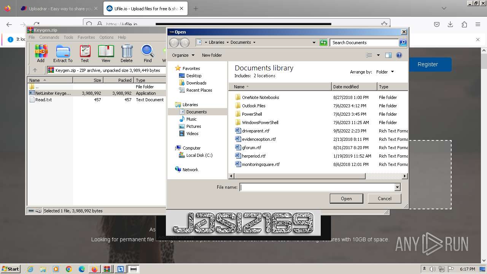Click the Test archive icon in WinRAR
Viewport: 487px width, 274px height.
(x=85, y=54)
